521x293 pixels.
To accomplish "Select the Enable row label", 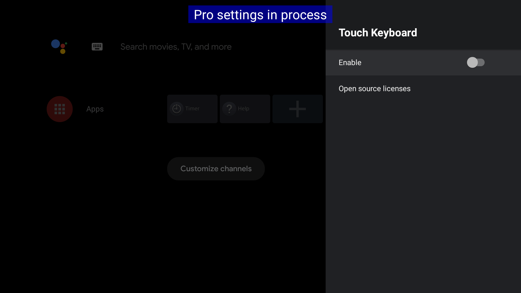I will [350, 63].
